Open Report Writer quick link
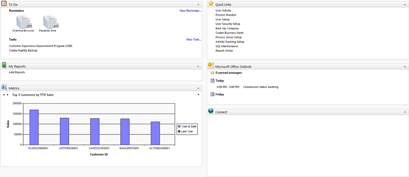Viewport: 409px width, 177px height. coord(224,51)
